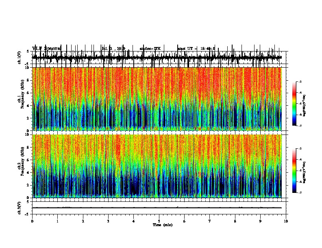Click the '4' kHz tick on ch.1 spectrogram

click(x=28, y=106)
